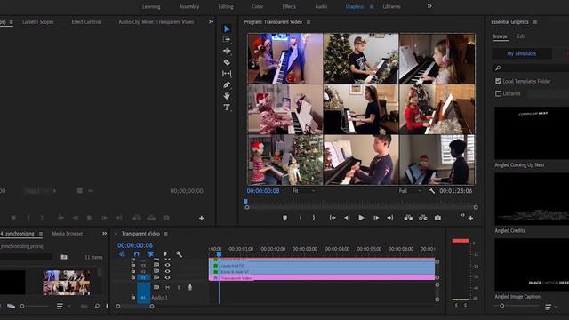Switch to Assembly workspace
The width and height of the screenshot is (569, 320).
click(189, 6)
